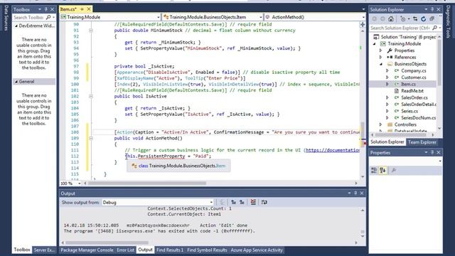Select Series.cs in Solution Explorer
Viewport: 455px width, 256px height.
pyautogui.click(x=409, y=111)
